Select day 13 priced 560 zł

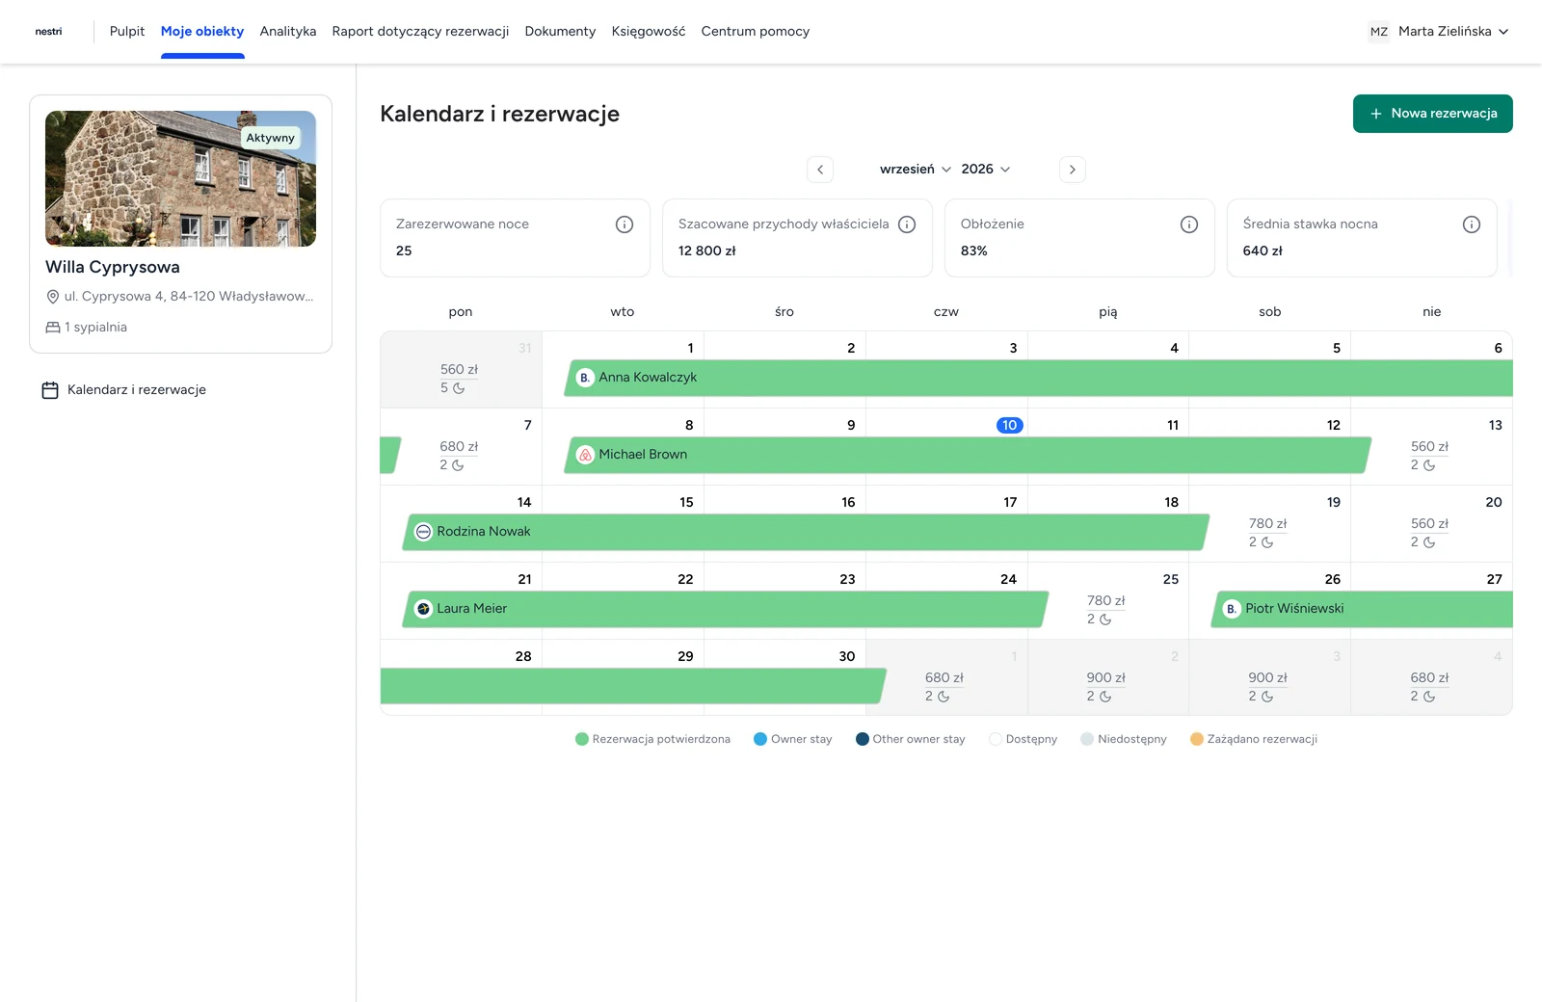[1431, 447]
